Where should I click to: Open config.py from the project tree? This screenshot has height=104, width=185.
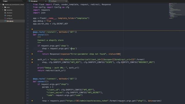point(9,16)
